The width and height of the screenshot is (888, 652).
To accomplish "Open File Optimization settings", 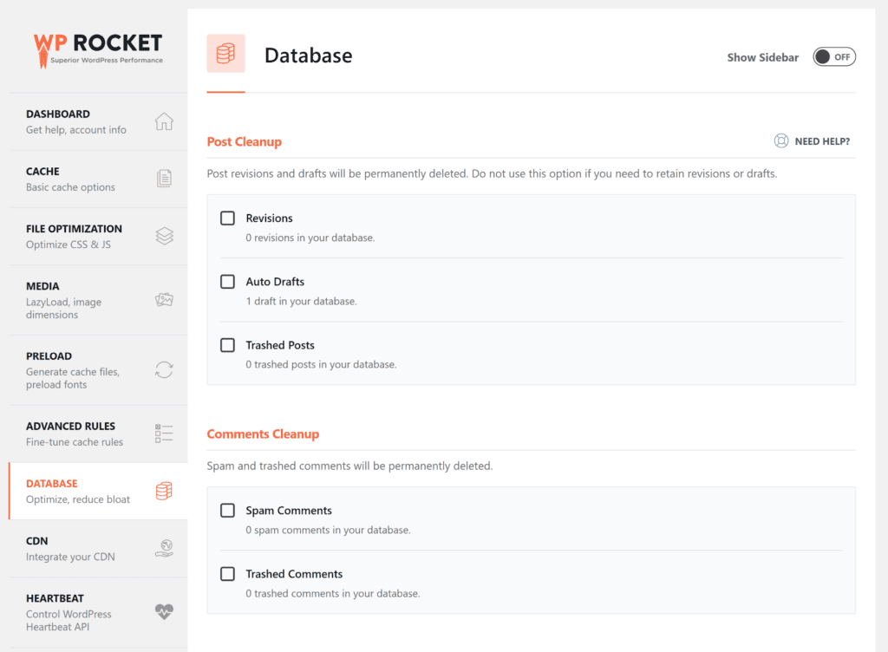I will click(99, 236).
